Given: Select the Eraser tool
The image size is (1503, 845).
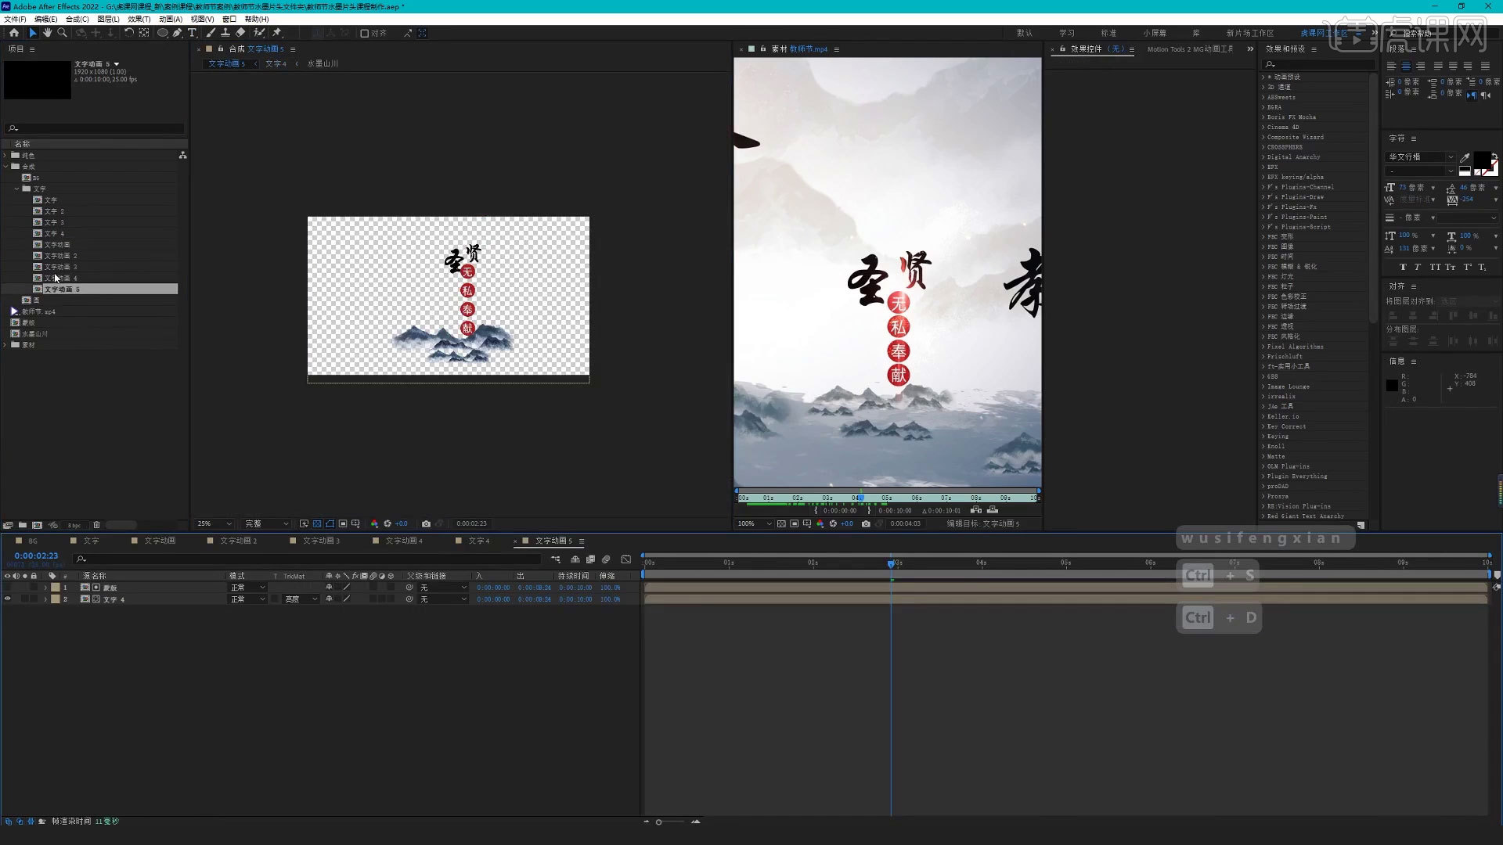Looking at the screenshot, I should 240,33.
